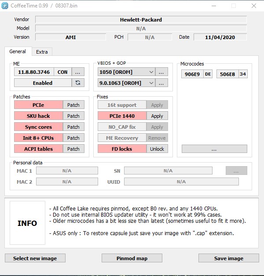This screenshot has height=276, width=264.
Task: Switch to the Extra tab
Action: pyautogui.click(x=42, y=52)
